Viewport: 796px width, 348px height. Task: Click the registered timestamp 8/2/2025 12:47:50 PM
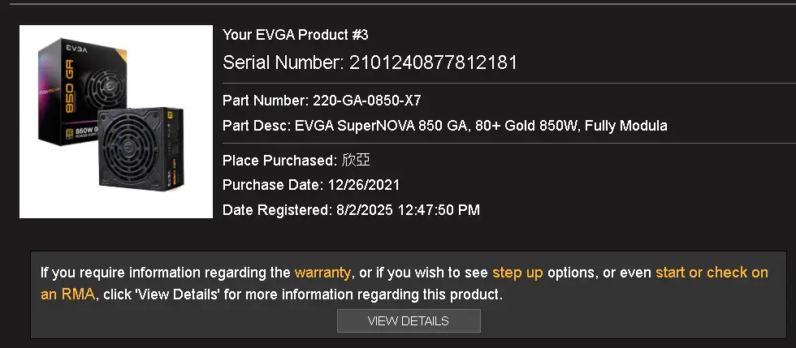click(408, 210)
